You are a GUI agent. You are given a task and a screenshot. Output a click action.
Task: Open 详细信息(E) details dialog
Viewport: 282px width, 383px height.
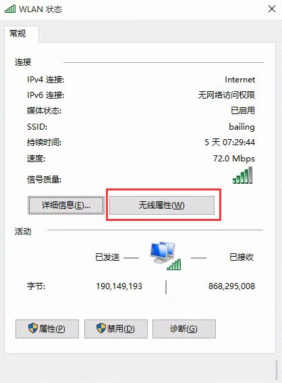tap(66, 205)
